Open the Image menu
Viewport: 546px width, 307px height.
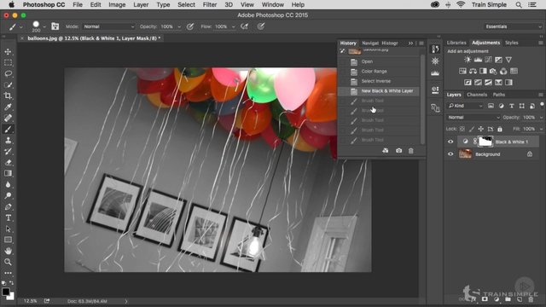(x=117, y=5)
